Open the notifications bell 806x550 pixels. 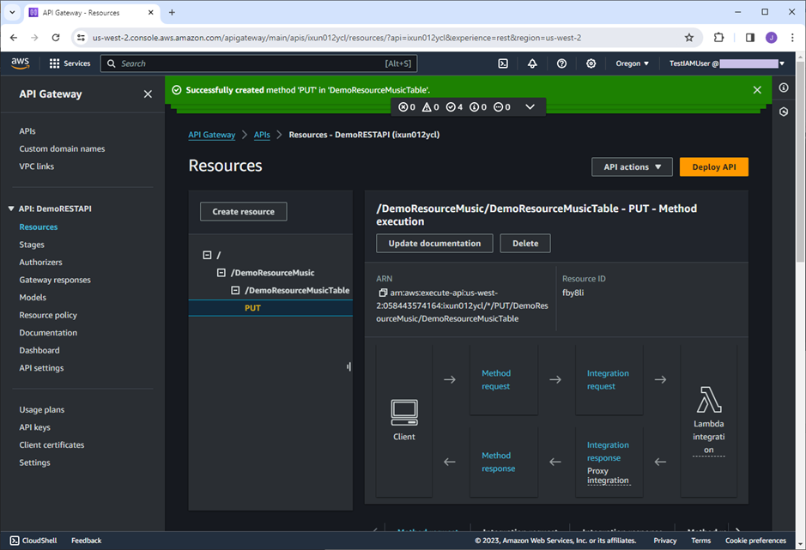pos(532,63)
